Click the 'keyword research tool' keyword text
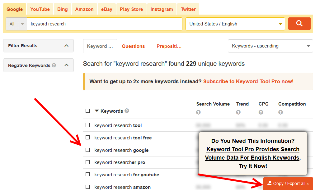 118,125
